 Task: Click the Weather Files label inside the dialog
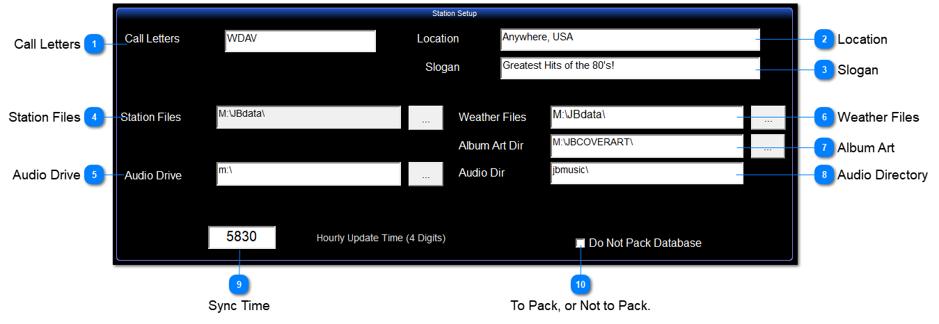coord(492,118)
